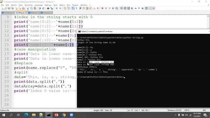The height and width of the screenshot is (118, 210).
Task: Click the 'dataArray=data.split(",")' code line
Action: tap(43, 86)
